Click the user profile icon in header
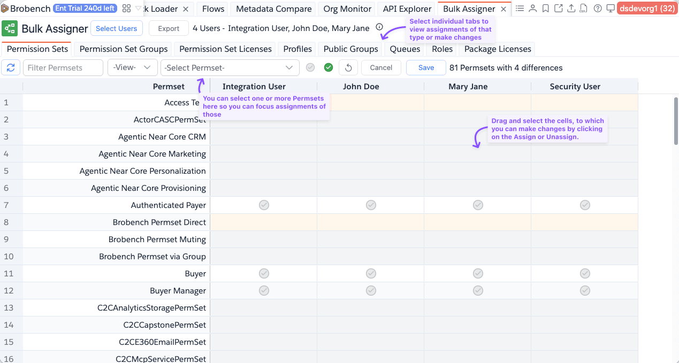679x363 pixels. click(x=532, y=9)
